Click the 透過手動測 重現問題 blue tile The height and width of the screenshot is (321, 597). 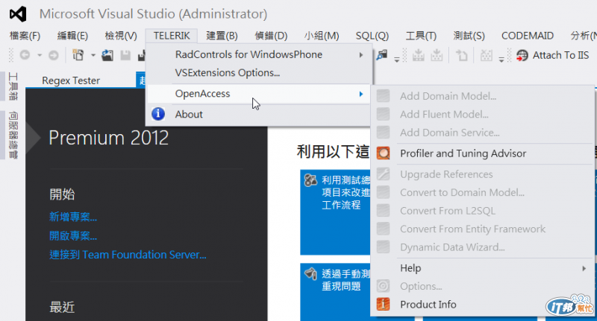335,292
